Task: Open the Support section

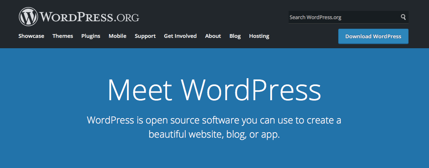Action: coord(145,36)
